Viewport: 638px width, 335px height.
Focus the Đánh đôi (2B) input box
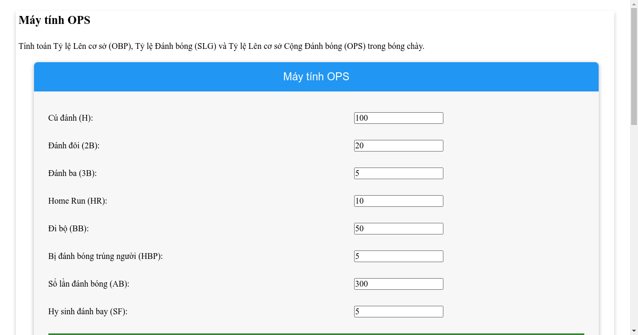tap(398, 146)
